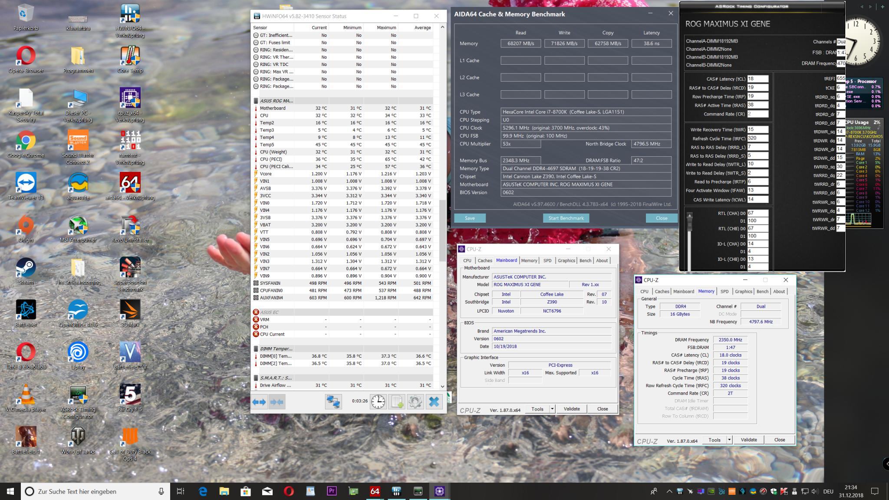The width and height of the screenshot is (889, 500).
Task: Click HWiNFO expand columns blue arrows icon
Action: [x=259, y=402]
